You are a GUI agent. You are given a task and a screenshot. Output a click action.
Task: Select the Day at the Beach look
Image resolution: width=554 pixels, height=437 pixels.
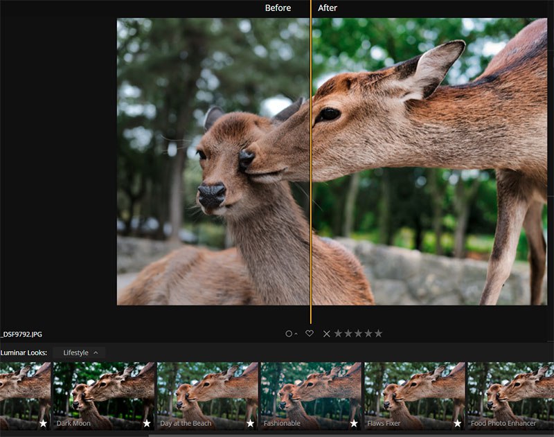click(x=208, y=391)
